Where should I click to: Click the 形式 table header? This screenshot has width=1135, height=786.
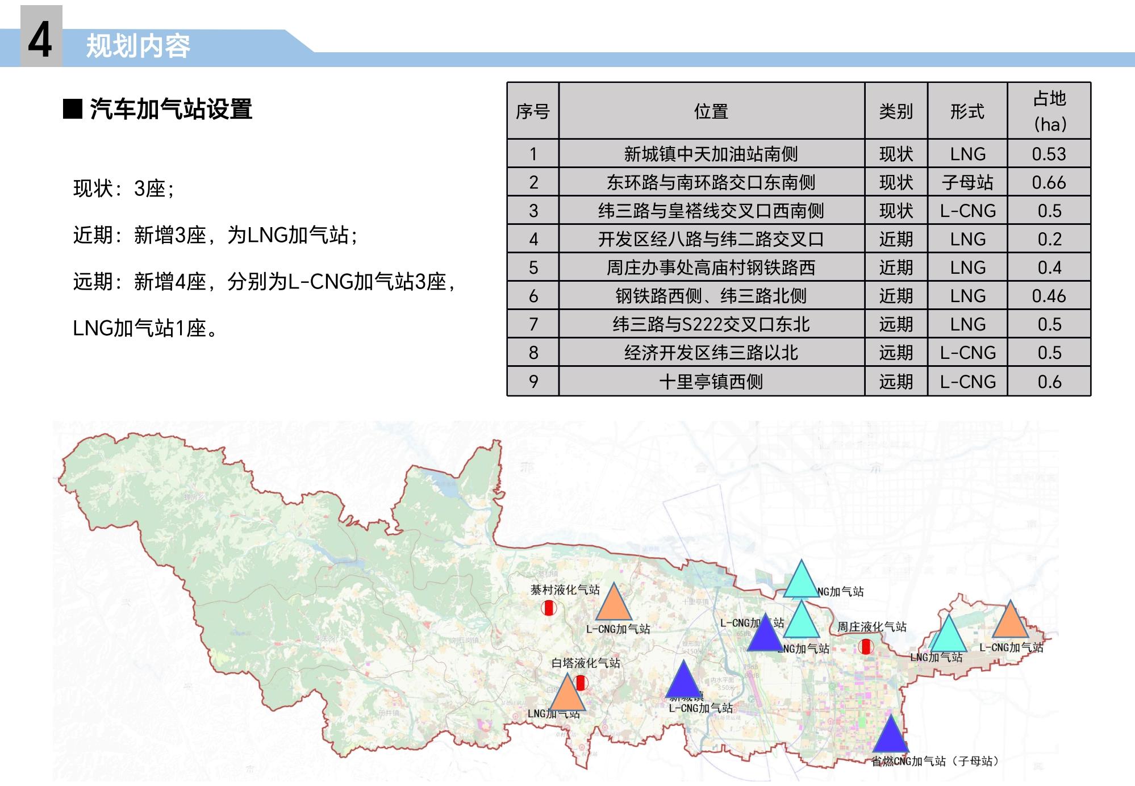967,111
